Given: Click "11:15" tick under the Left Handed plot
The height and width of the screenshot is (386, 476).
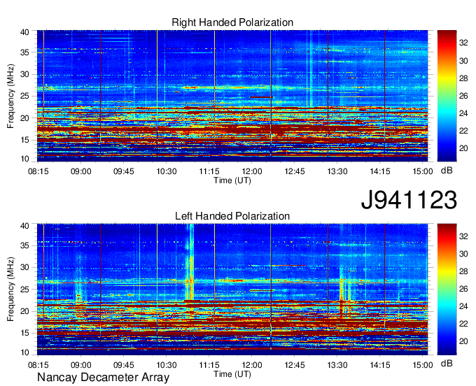Looking at the screenshot, I should tap(209, 365).
